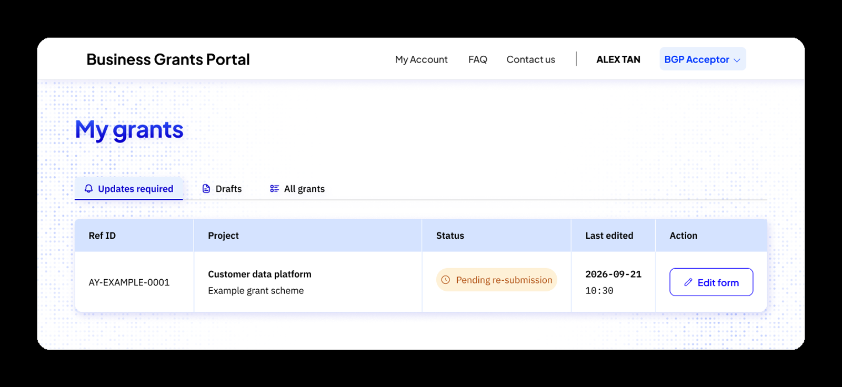
Task: Click the clock icon in Pending re-submission badge
Action: (446, 280)
